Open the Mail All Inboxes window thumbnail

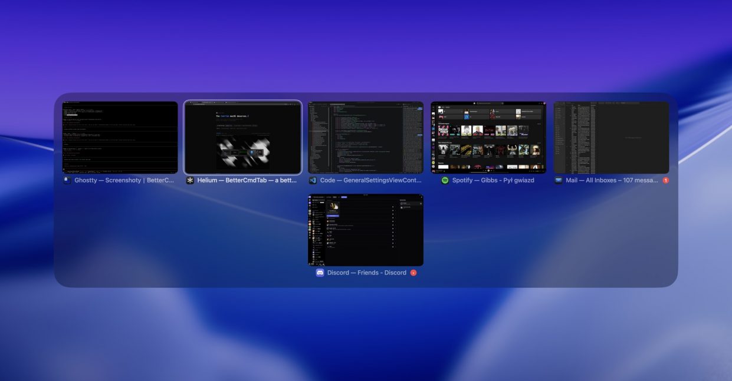pos(611,138)
